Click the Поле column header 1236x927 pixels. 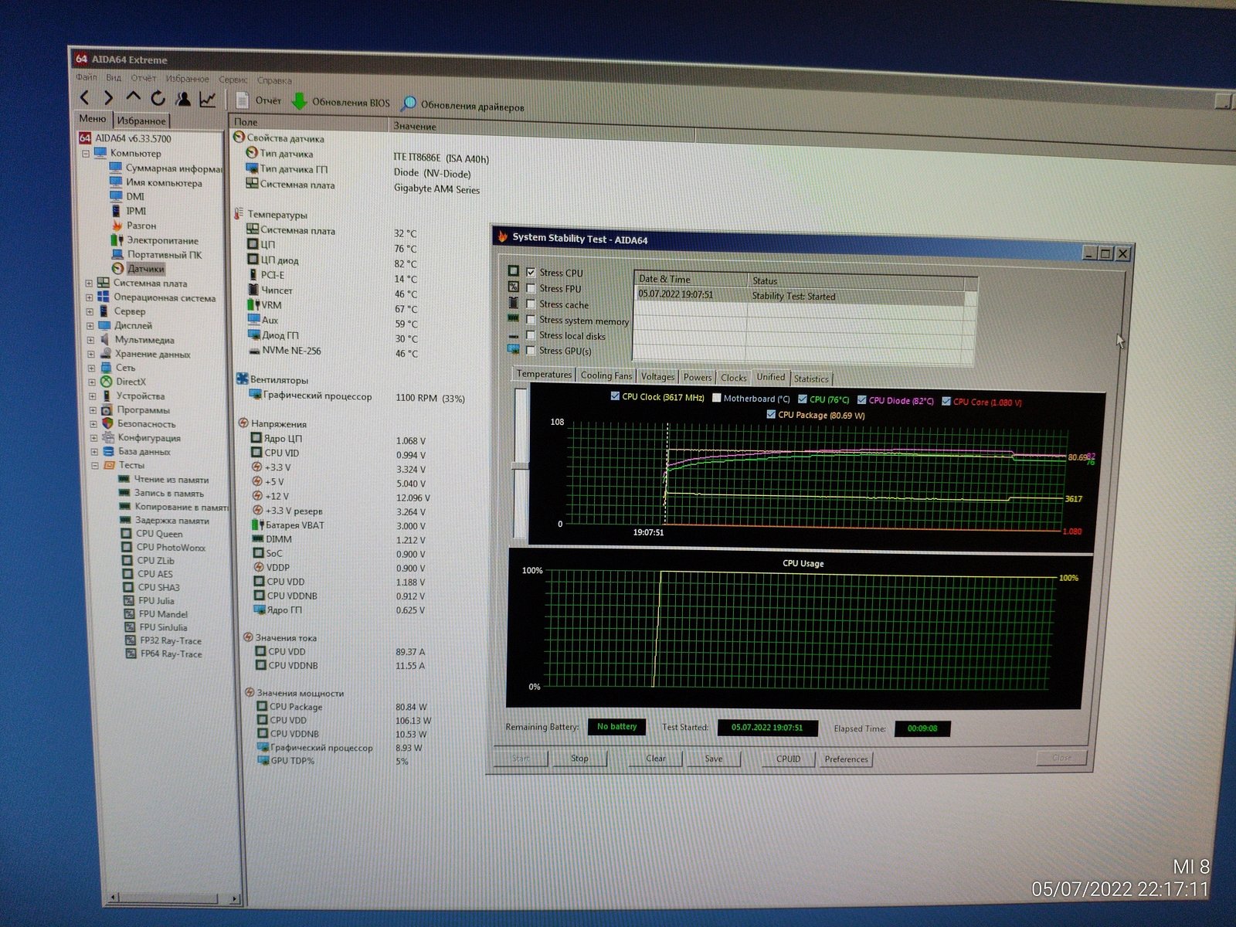(x=308, y=123)
